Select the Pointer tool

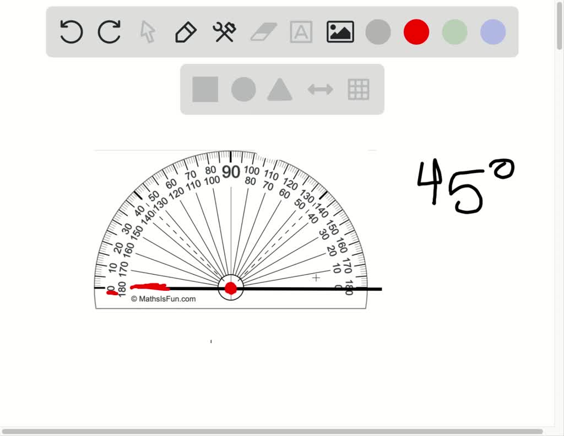point(147,31)
